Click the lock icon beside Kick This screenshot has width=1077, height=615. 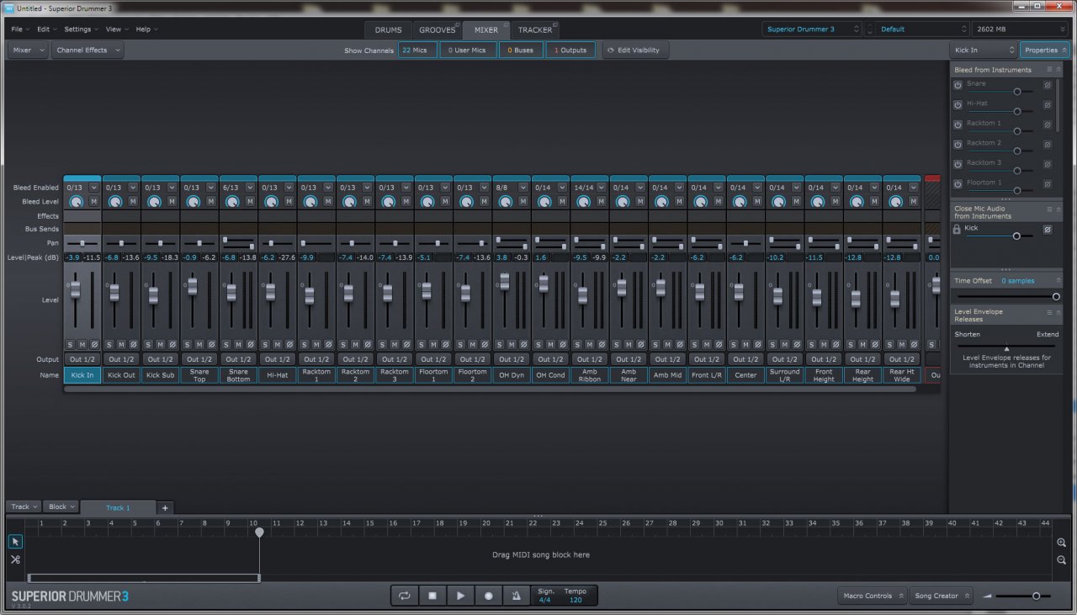click(957, 229)
